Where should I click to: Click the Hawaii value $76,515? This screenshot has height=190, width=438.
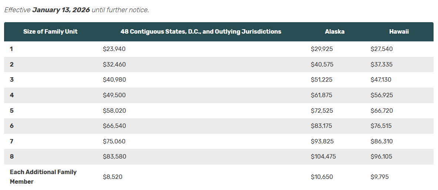click(381, 126)
